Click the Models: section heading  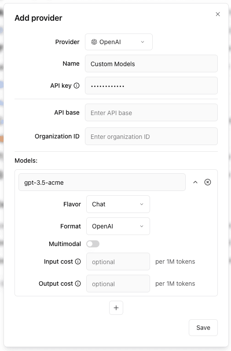pos(26,161)
